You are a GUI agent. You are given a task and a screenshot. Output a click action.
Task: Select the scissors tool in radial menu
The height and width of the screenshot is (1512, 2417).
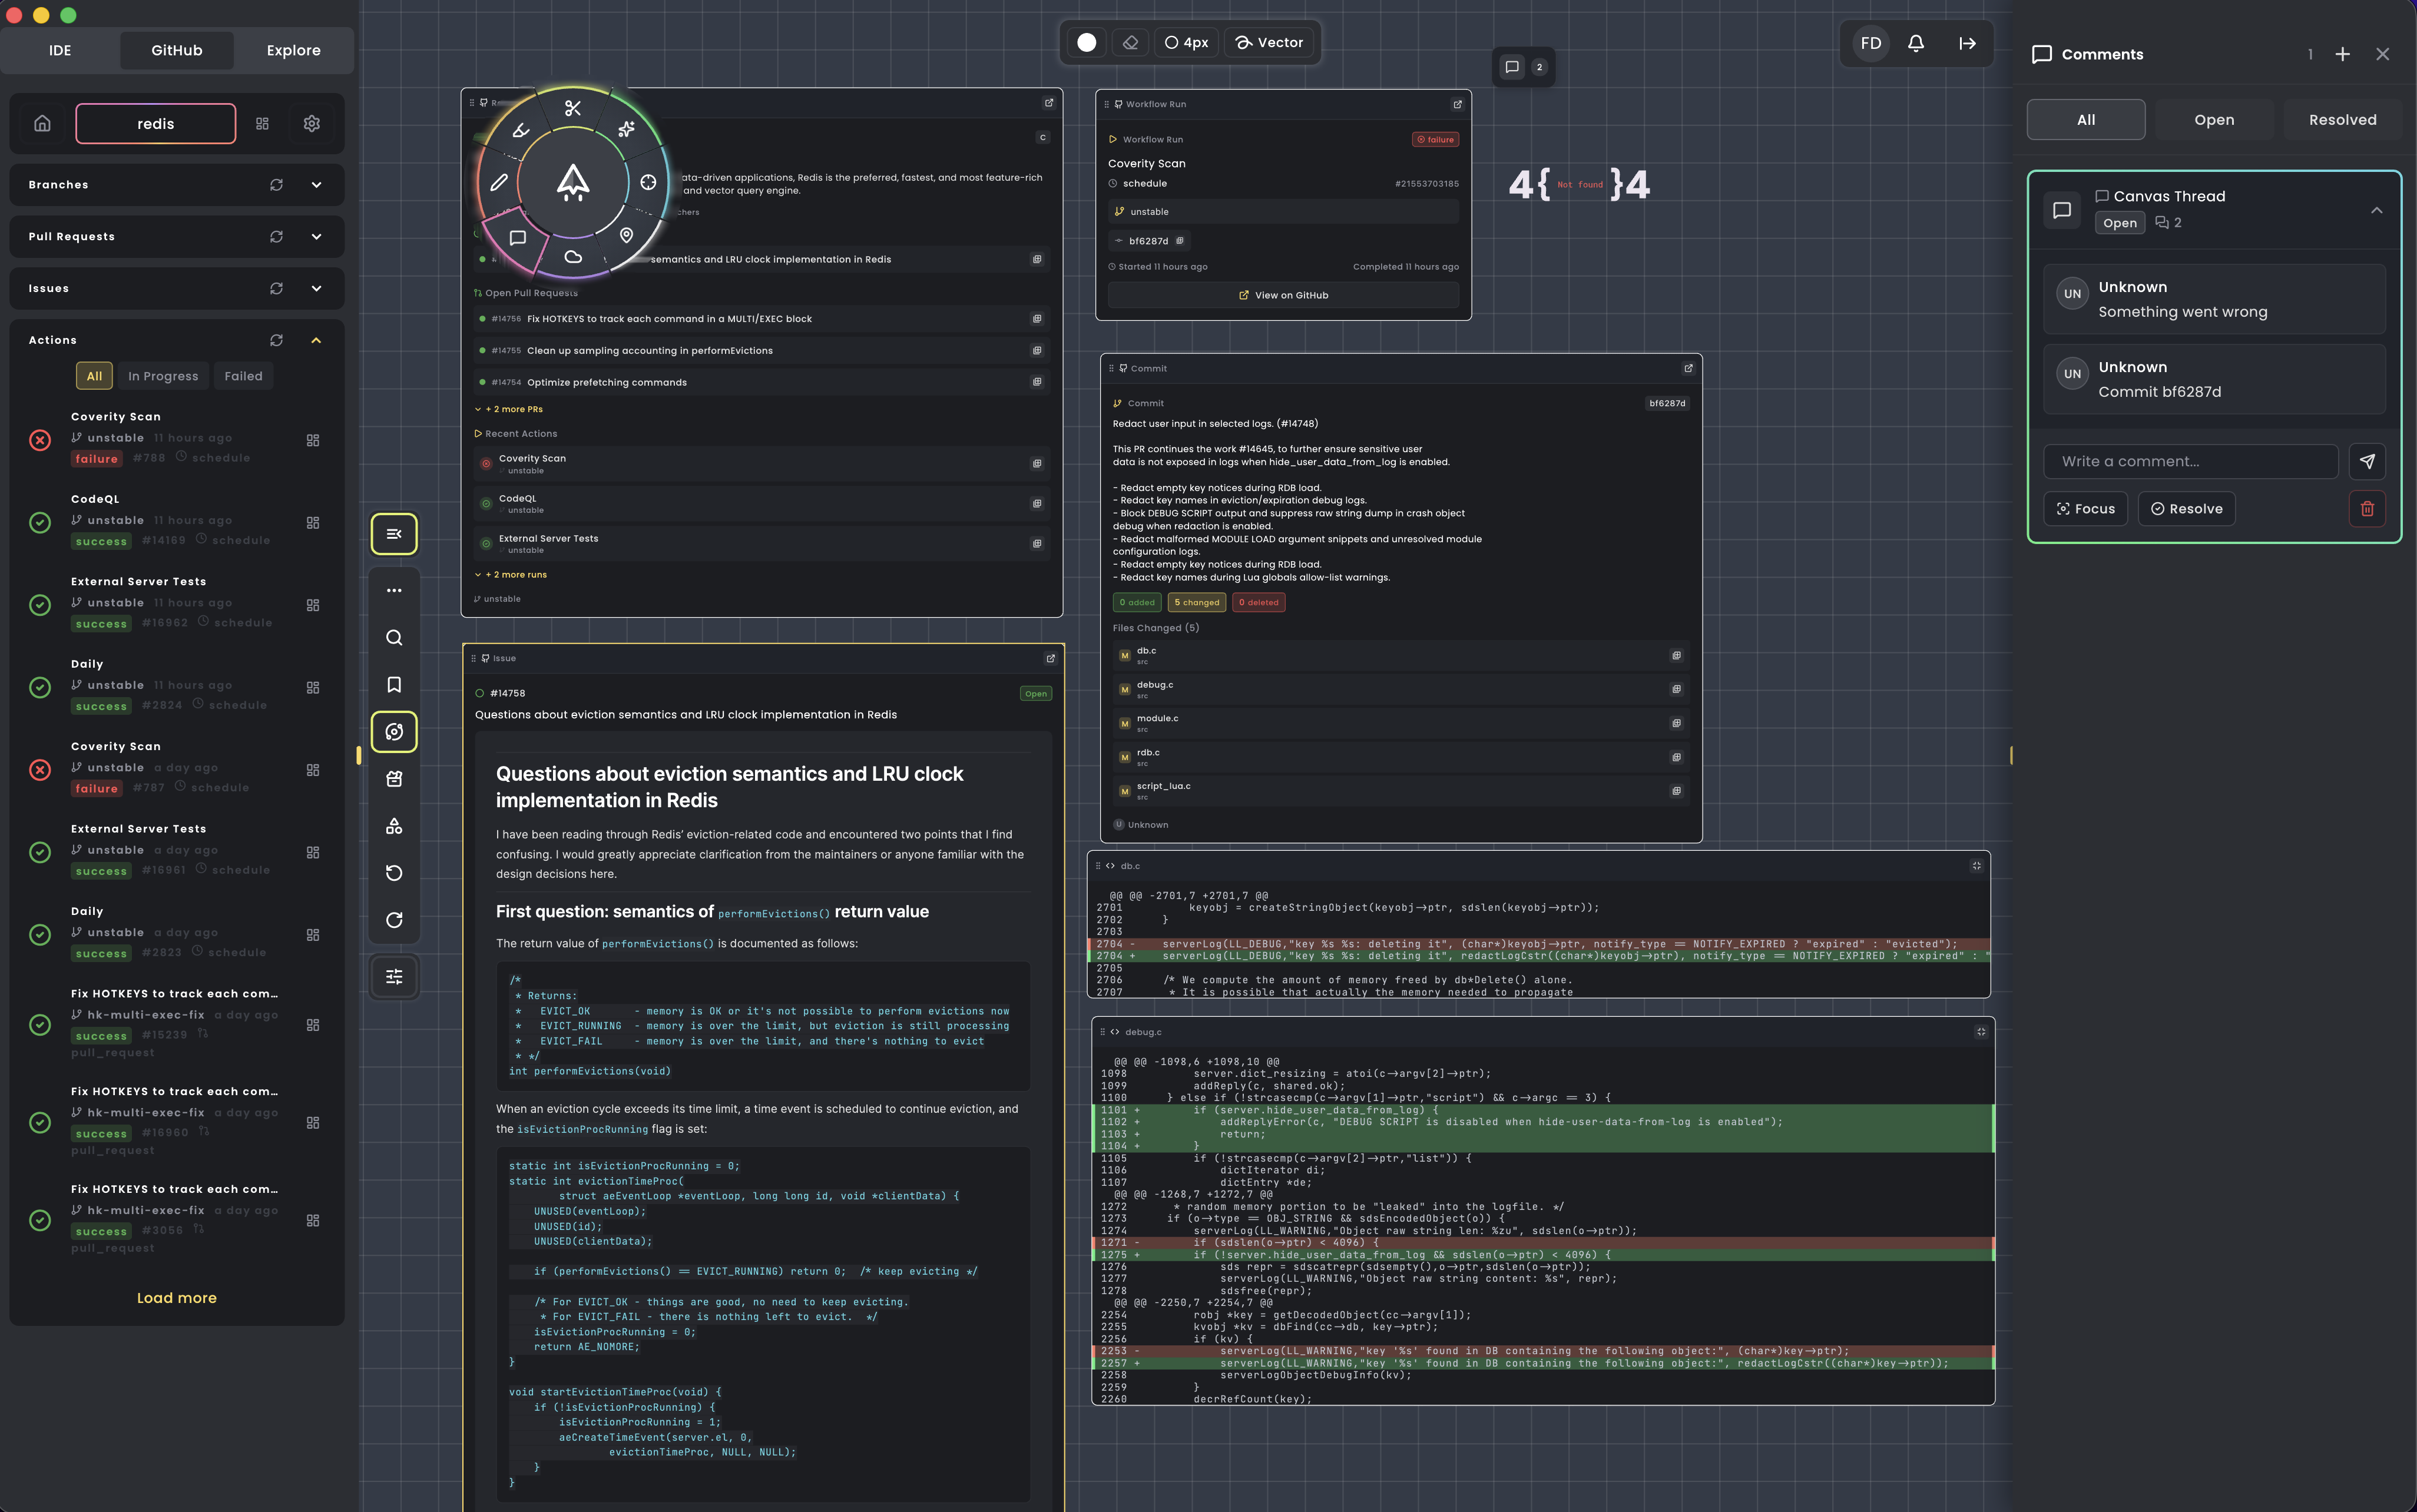573,108
